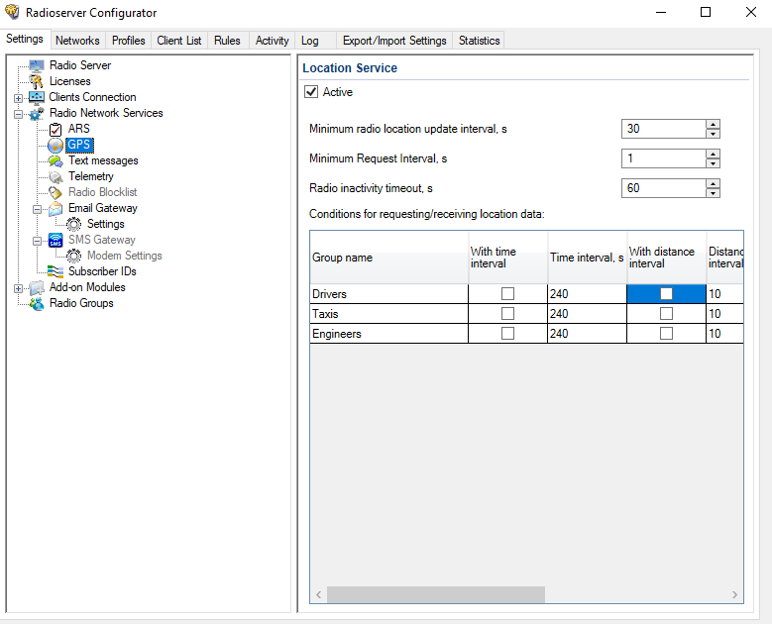Select the Licenses tree item
Screen dimensions: 772x624
70,81
